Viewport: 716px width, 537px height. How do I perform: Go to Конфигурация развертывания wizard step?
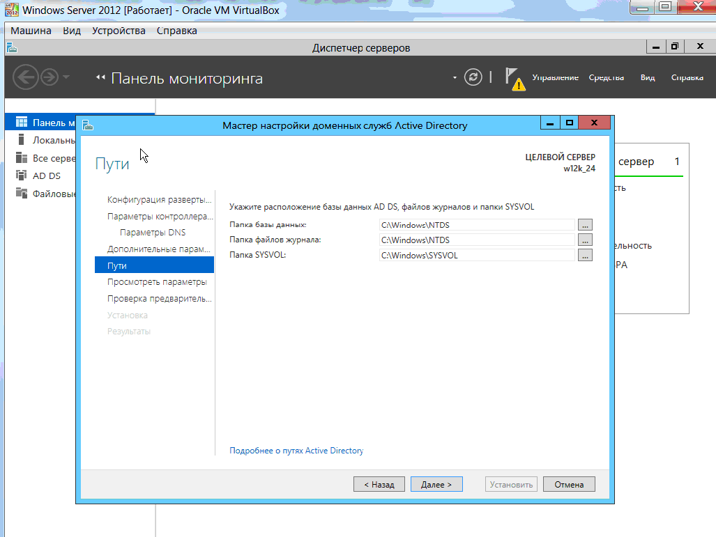pos(160,200)
